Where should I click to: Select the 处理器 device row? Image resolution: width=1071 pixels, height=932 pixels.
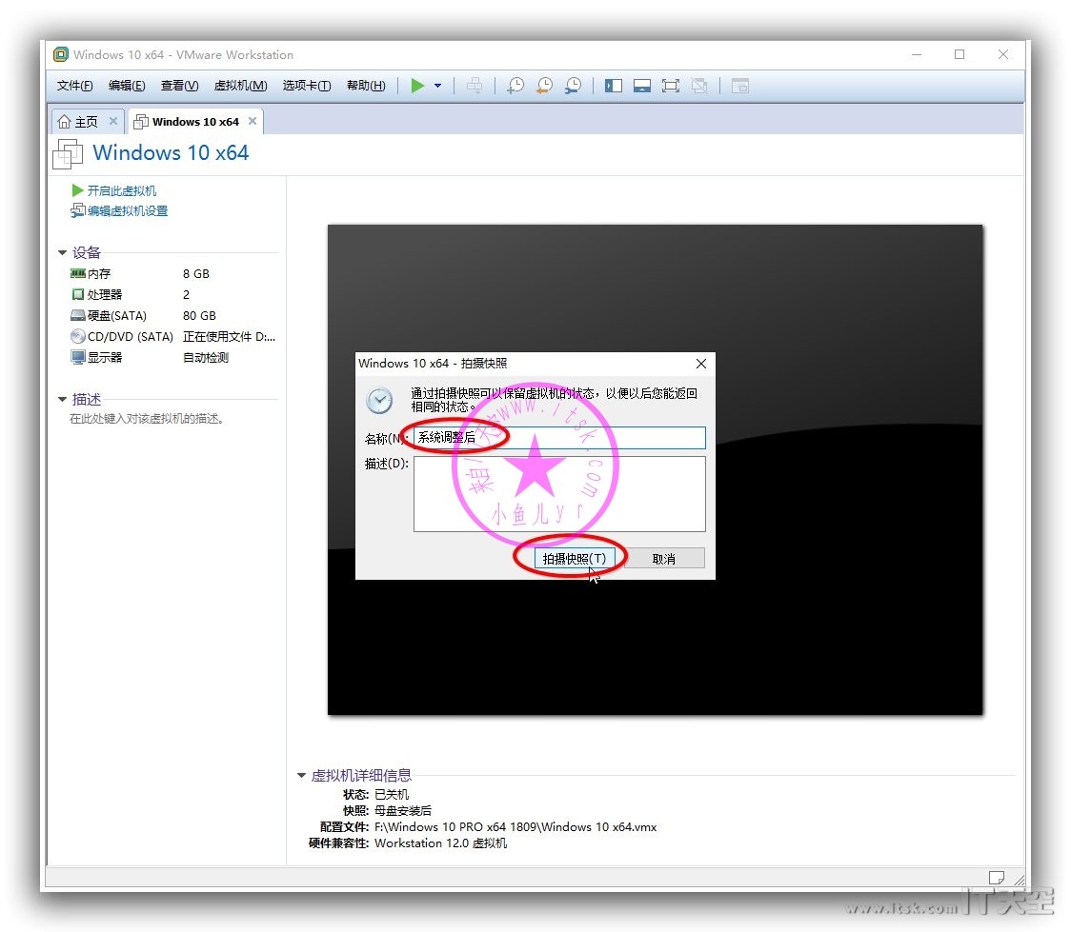coord(172,295)
